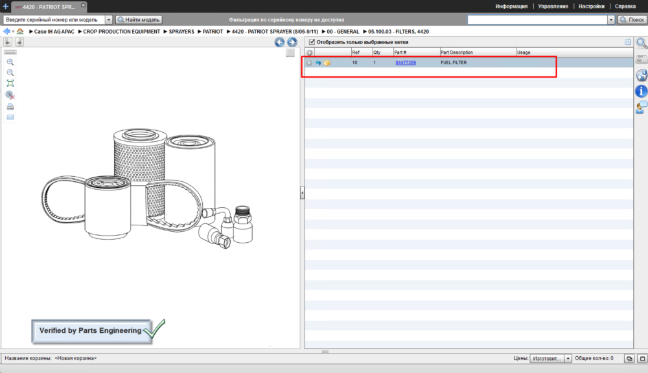Click the add-all circle icon in table header

pos(310,53)
